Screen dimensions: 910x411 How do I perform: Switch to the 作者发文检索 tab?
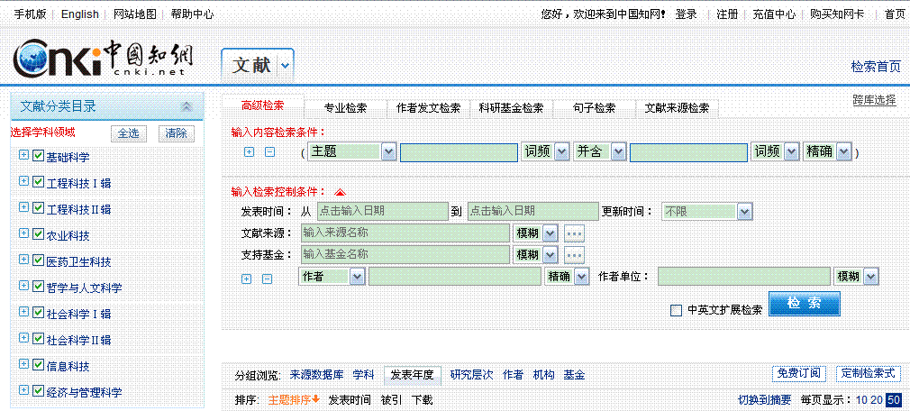(x=428, y=108)
